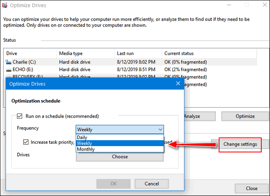Image resolution: width=270 pixels, height=196 pixels.
Task: Click the ECHO (E:) drive icon
Action: pos(9,70)
